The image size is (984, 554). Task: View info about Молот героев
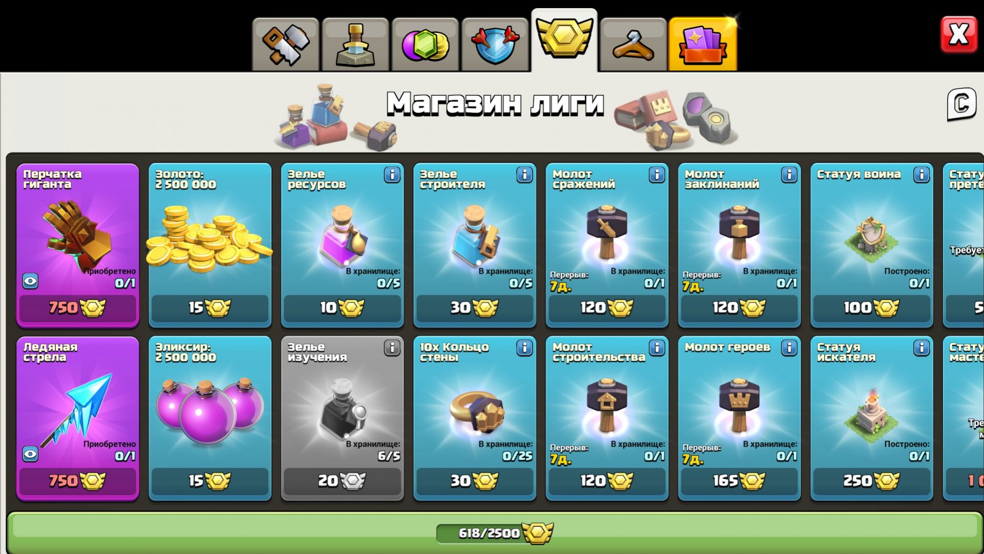(789, 348)
